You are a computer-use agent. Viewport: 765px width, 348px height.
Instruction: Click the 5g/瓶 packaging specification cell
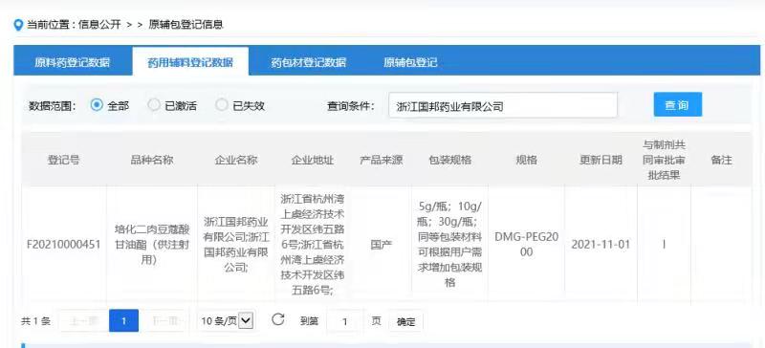(x=449, y=244)
